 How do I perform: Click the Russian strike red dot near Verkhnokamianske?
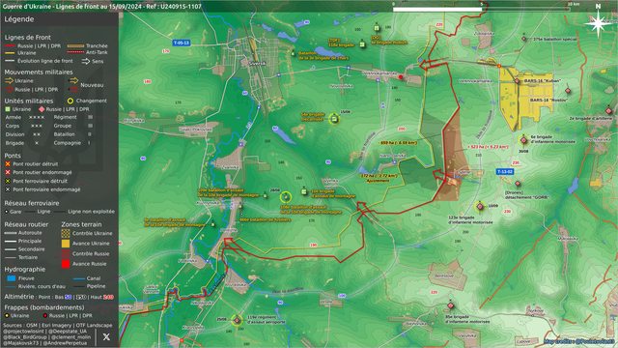(401, 77)
